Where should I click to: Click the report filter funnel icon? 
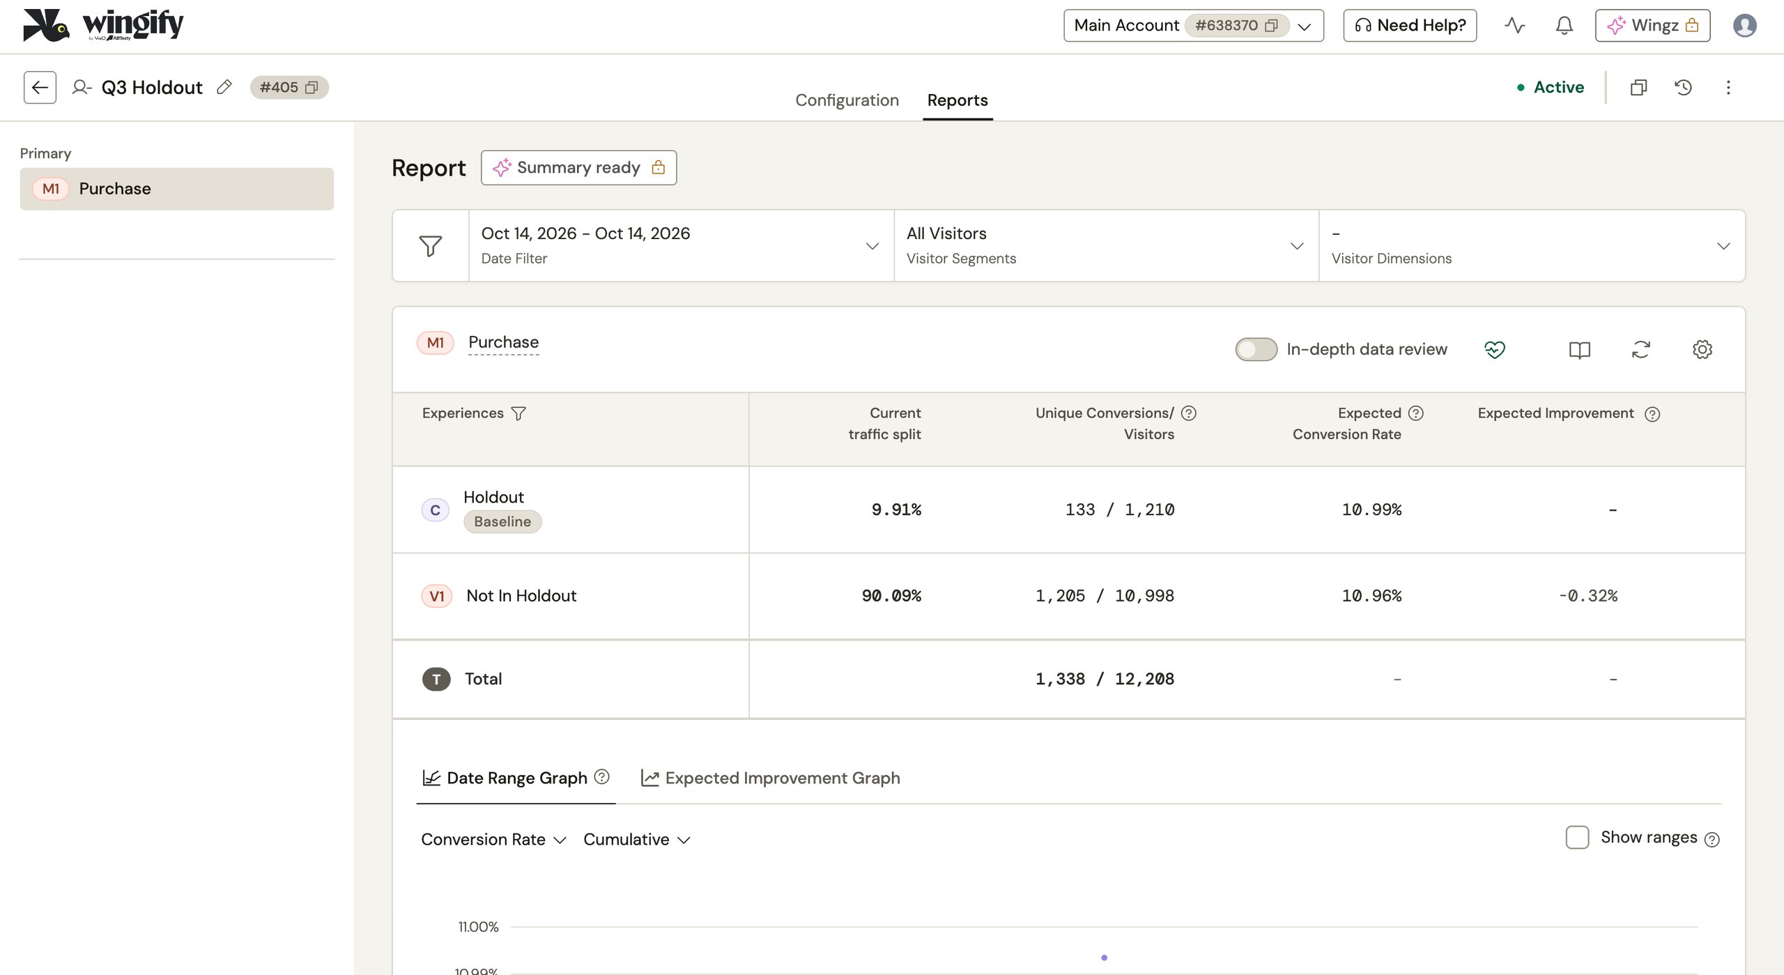coord(431,245)
